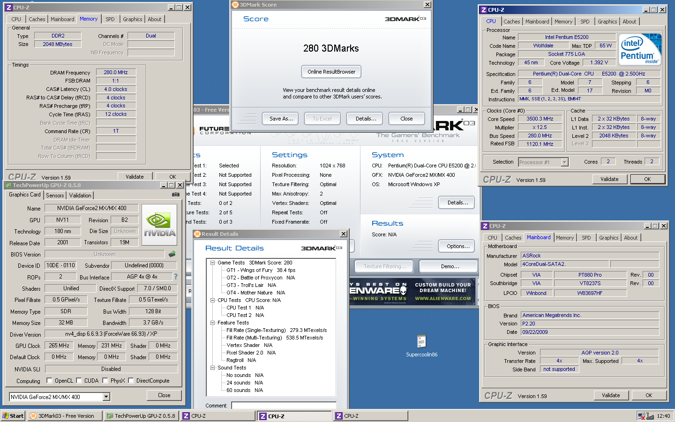Click the Bus Interface question mark icon
The width and height of the screenshot is (675, 422).
[176, 277]
